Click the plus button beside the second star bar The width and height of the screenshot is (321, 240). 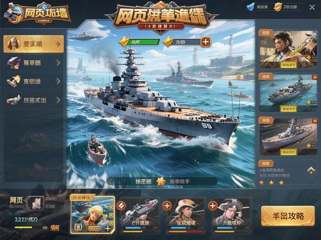click(x=206, y=42)
